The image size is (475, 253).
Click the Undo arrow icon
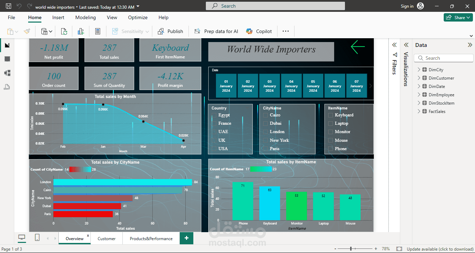point(19,6)
